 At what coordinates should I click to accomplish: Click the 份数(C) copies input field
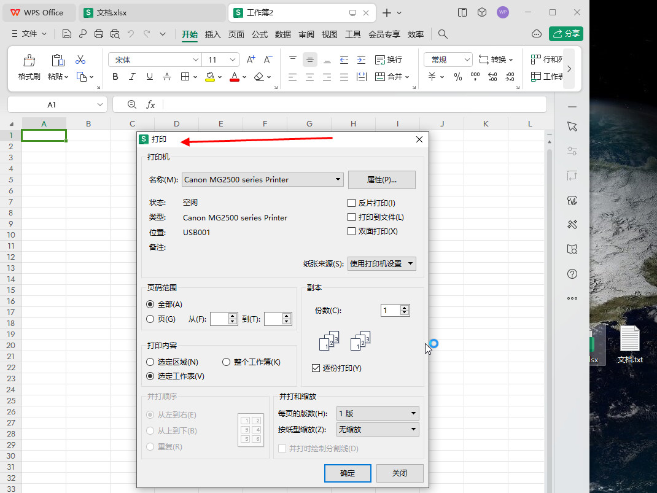(390, 311)
